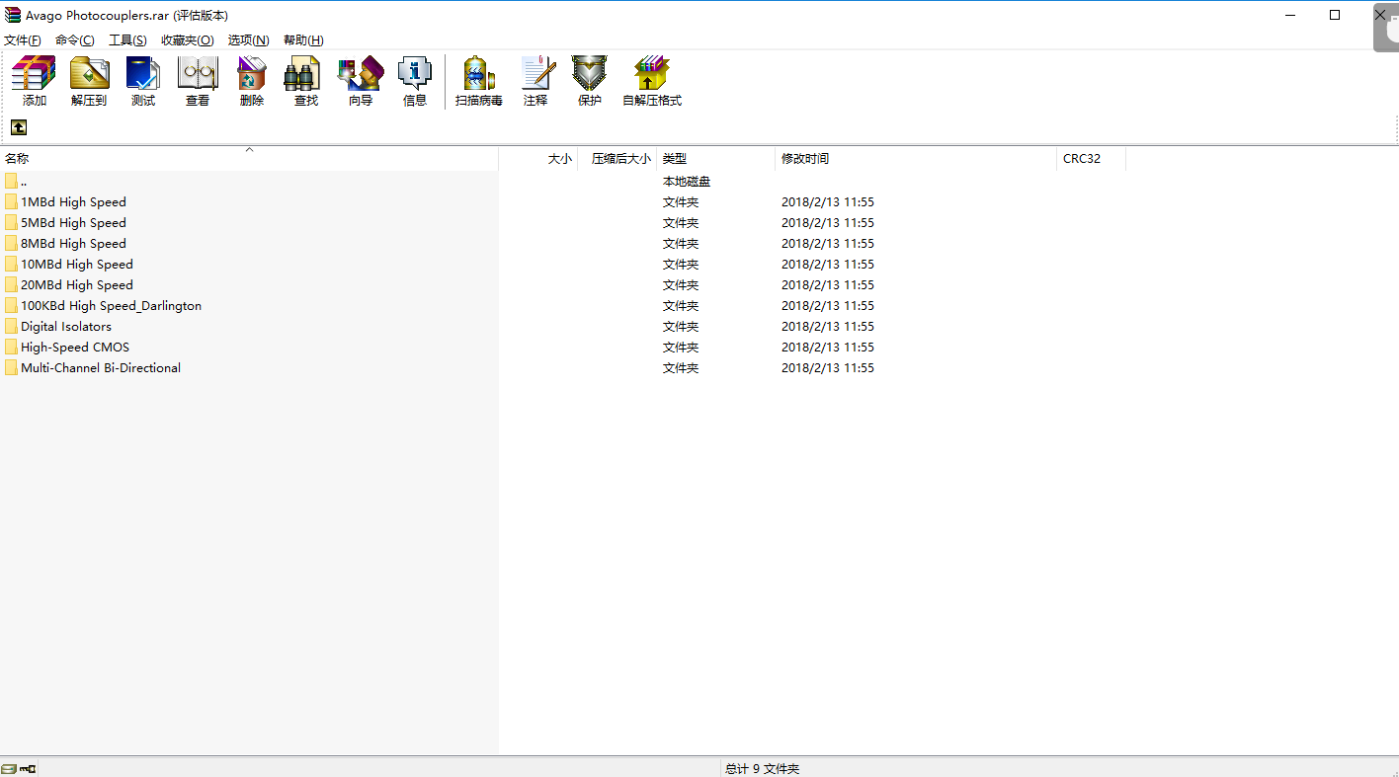The width and height of the screenshot is (1399, 777).
Task: Select the High-Speed CMOS folder icon
Action: 11,347
